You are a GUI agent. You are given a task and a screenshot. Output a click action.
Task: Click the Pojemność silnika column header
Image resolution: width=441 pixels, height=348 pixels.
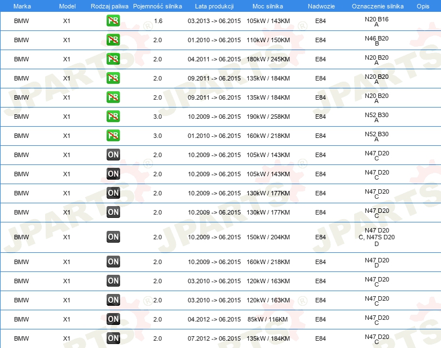[157, 6]
